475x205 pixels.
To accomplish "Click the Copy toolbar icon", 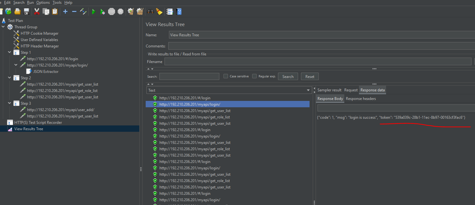I will (x=46, y=12).
